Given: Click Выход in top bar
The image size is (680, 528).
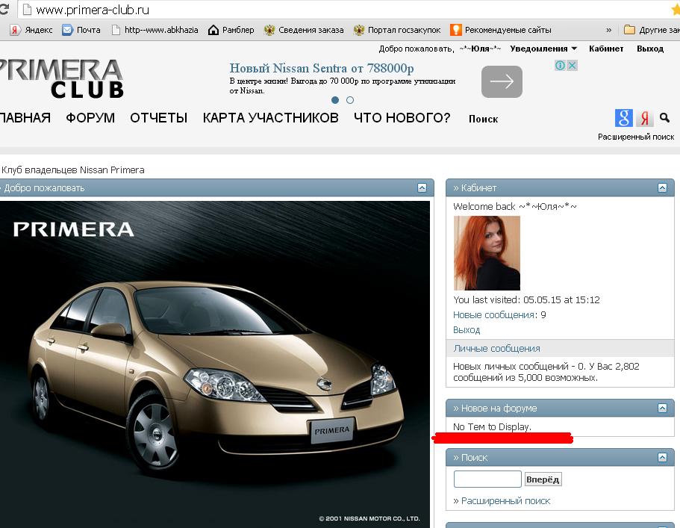Looking at the screenshot, I should tap(650, 49).
